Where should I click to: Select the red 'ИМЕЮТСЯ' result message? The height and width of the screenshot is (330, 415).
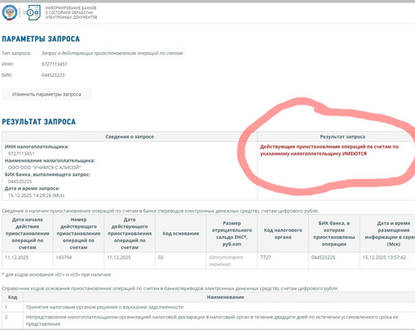pyautogui.click(x=330, y=150)
